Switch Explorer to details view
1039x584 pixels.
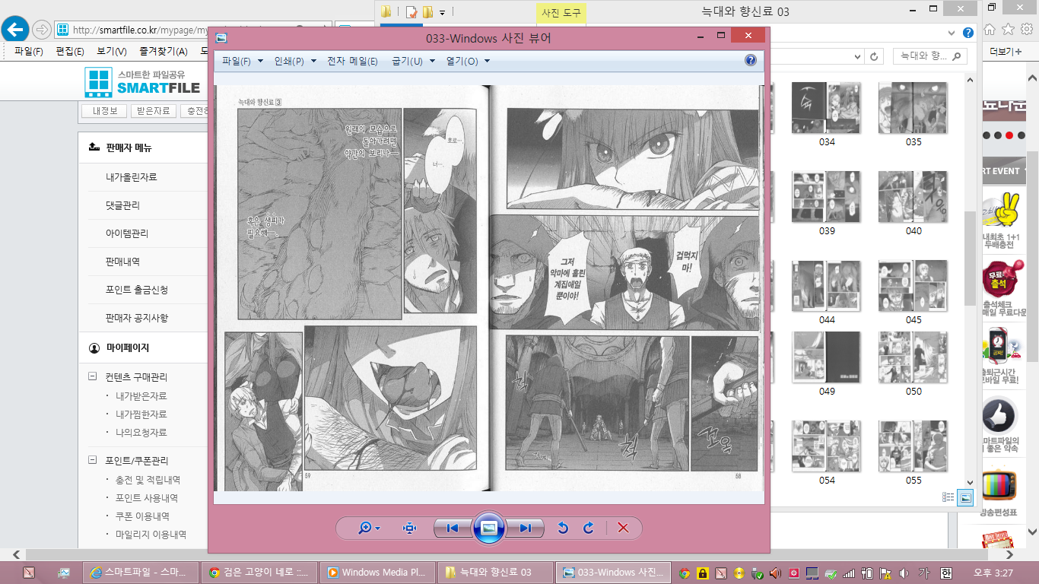tap(948, 497)
